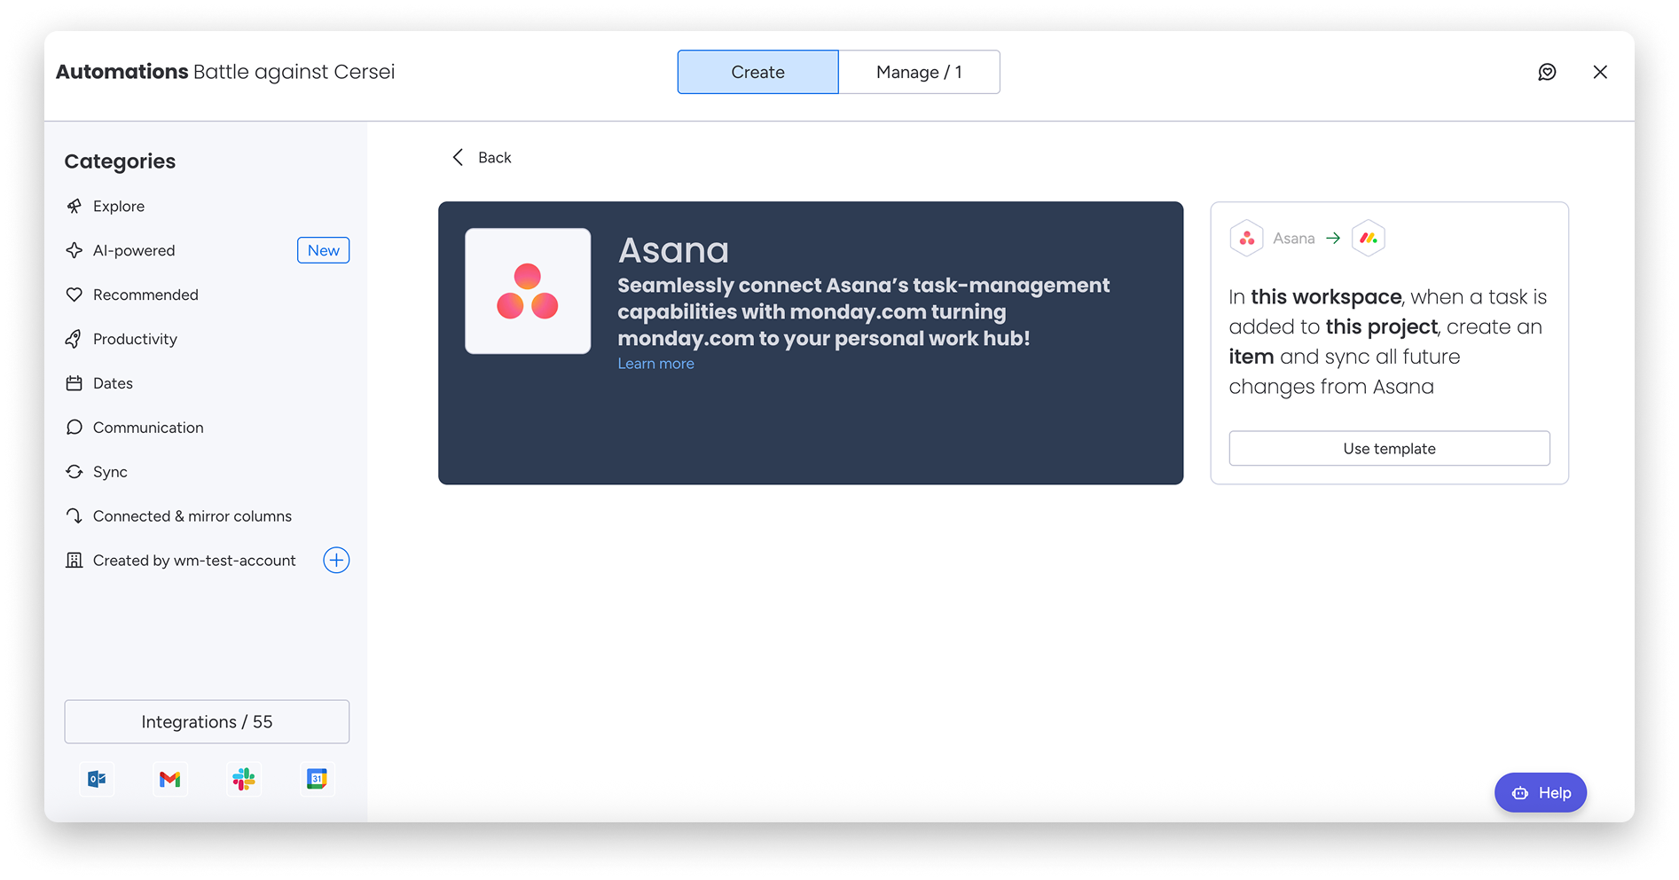Click the Use template button
This screenshot has height=880, width=1679.
1389,448
